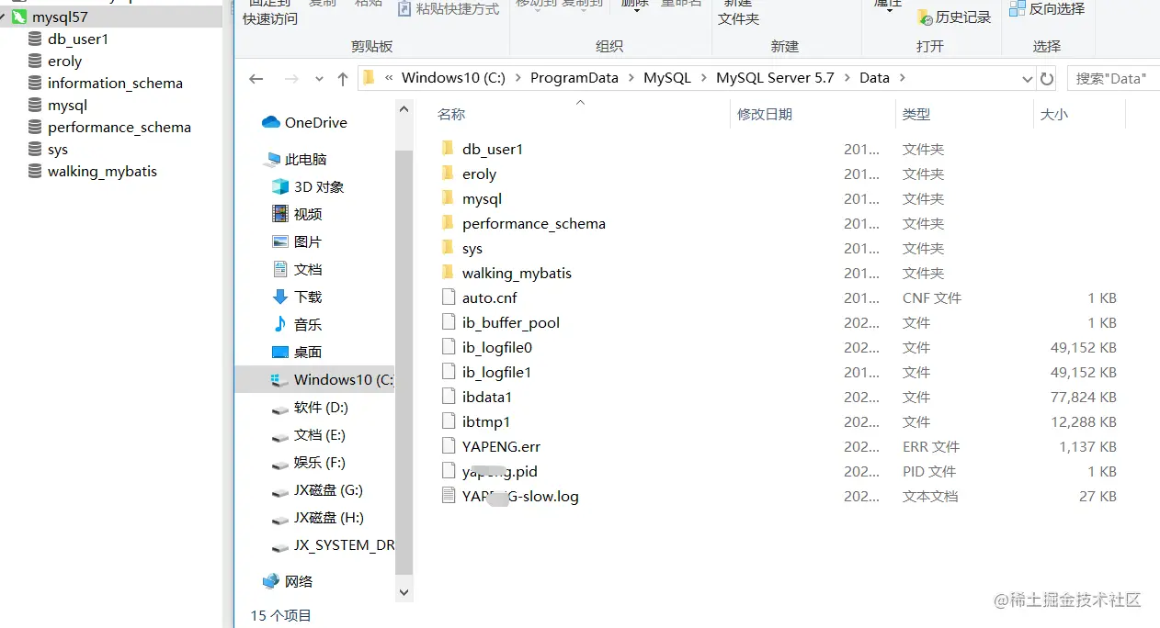Open 软件 (D:) drive

[310, 407]
